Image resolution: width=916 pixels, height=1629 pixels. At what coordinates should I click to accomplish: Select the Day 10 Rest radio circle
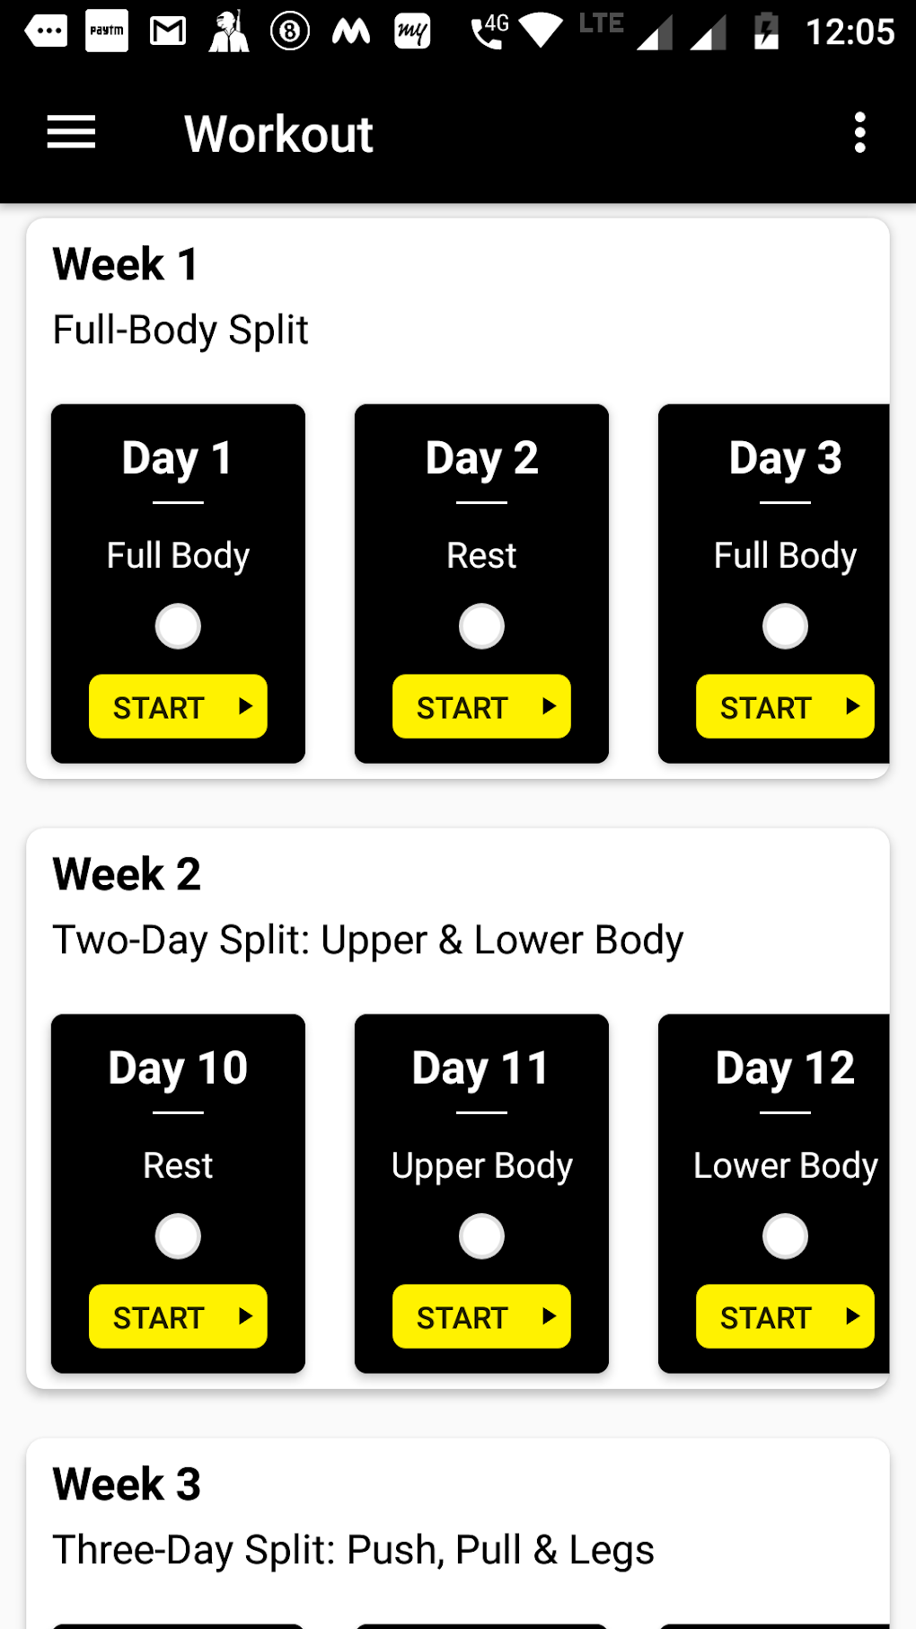(178, 1236)
